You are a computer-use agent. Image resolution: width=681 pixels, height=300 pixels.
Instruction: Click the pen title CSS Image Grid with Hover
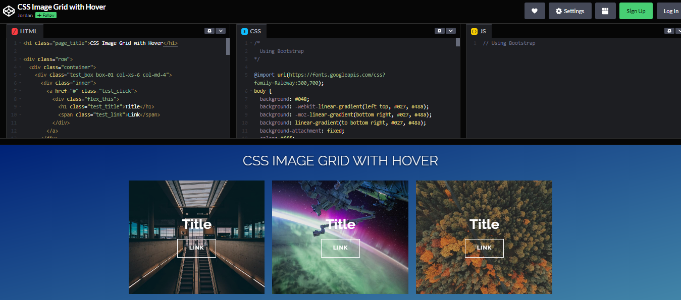61,7
